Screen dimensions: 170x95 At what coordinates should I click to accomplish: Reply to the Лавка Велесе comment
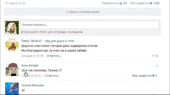(x=53, y=56)
